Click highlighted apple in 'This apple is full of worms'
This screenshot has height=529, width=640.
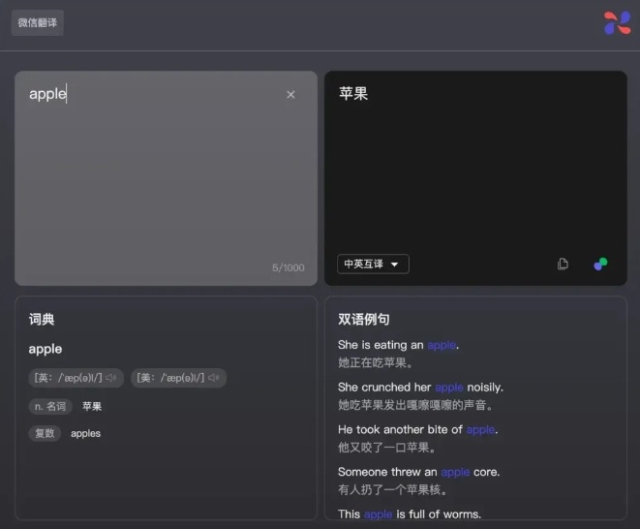click(378, 514)
